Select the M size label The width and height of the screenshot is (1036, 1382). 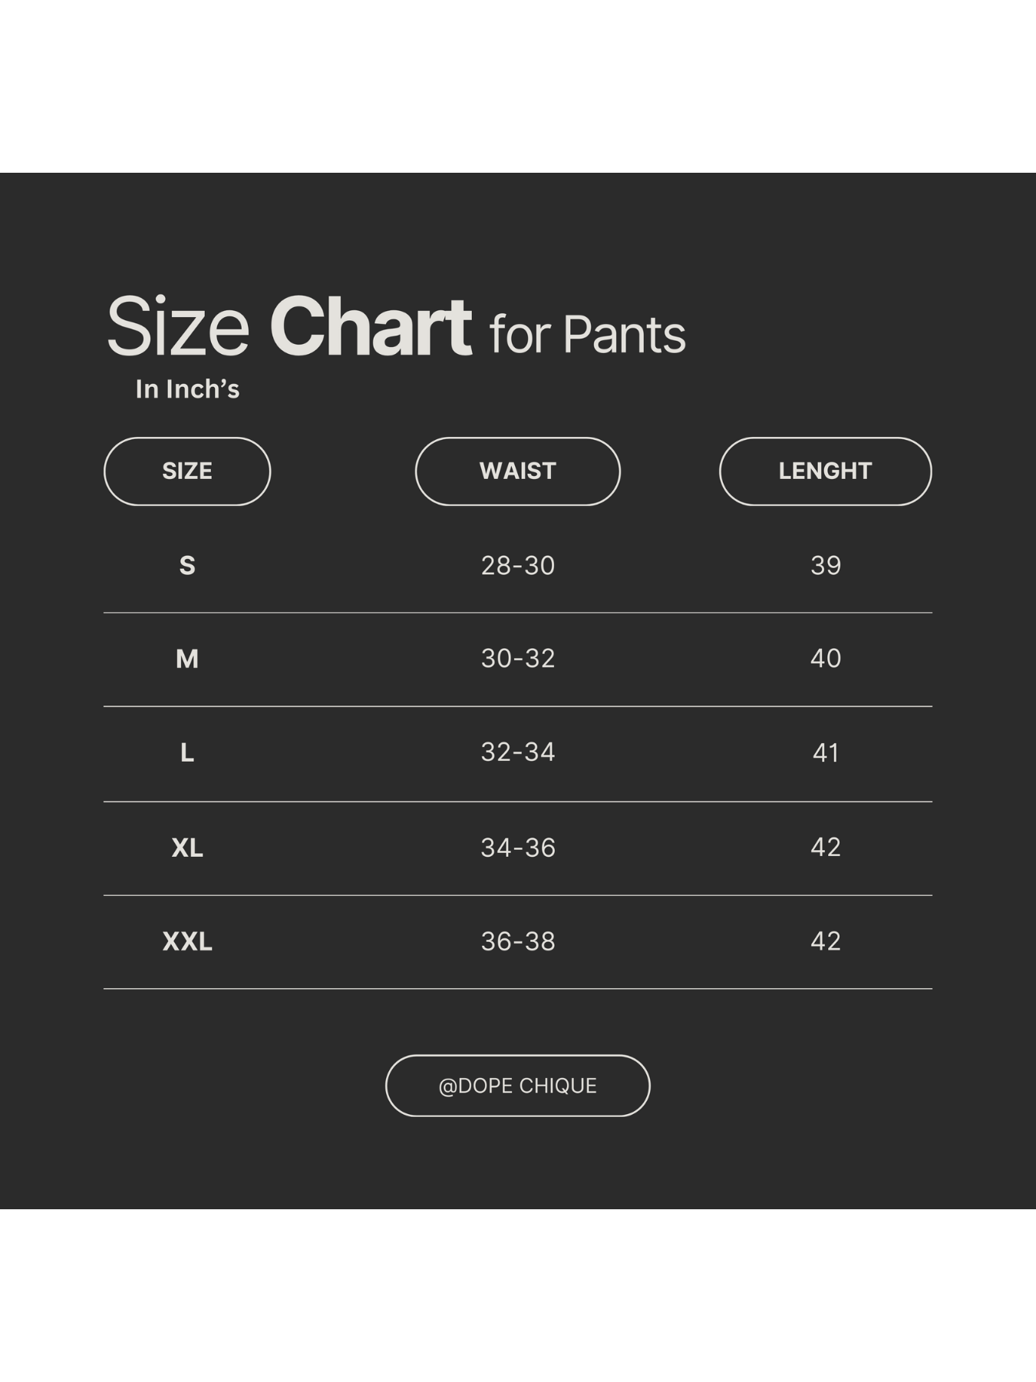(x=187, y=659)
